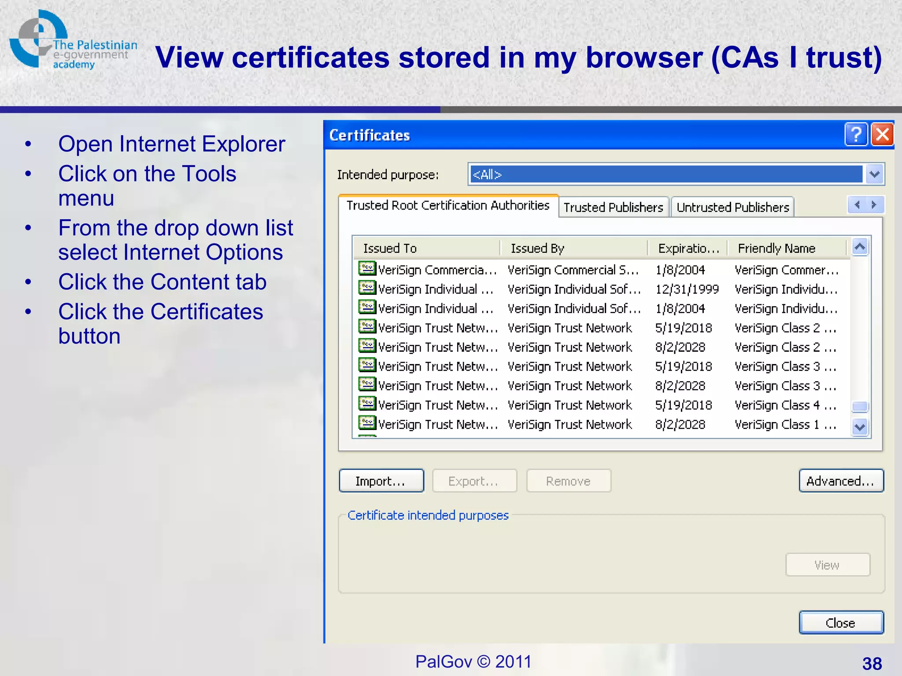
Task: Switch to Trusted Root Certification Authorities tab
Action: click(x=448, y=206)
